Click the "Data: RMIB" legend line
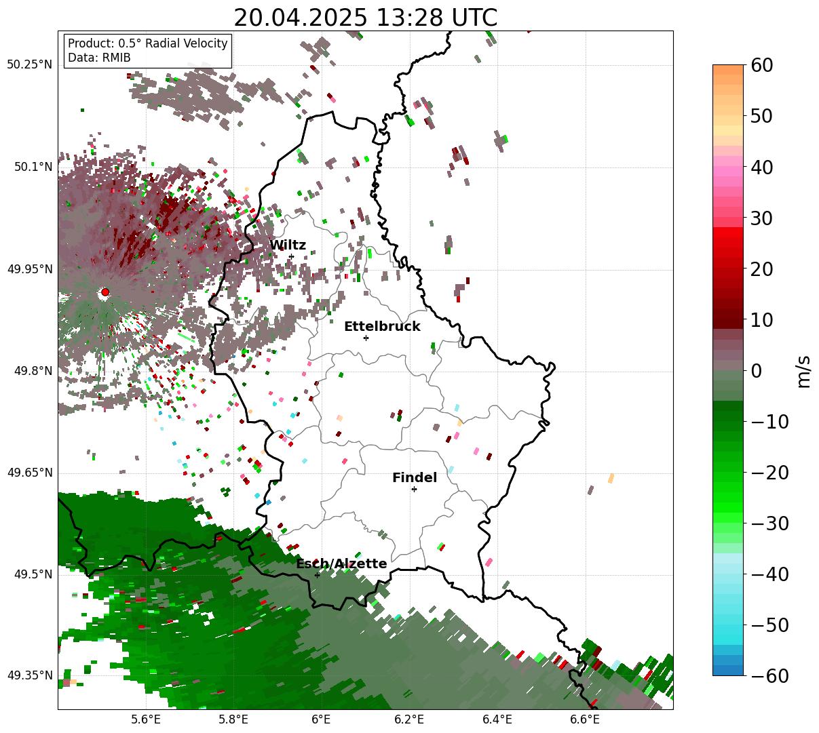The width and height of the screenshot is (819, 733). click(99, 58)
